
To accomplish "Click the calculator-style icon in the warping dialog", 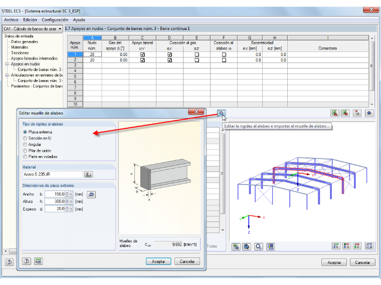I will pyautogui.click(x=39, y=261).
